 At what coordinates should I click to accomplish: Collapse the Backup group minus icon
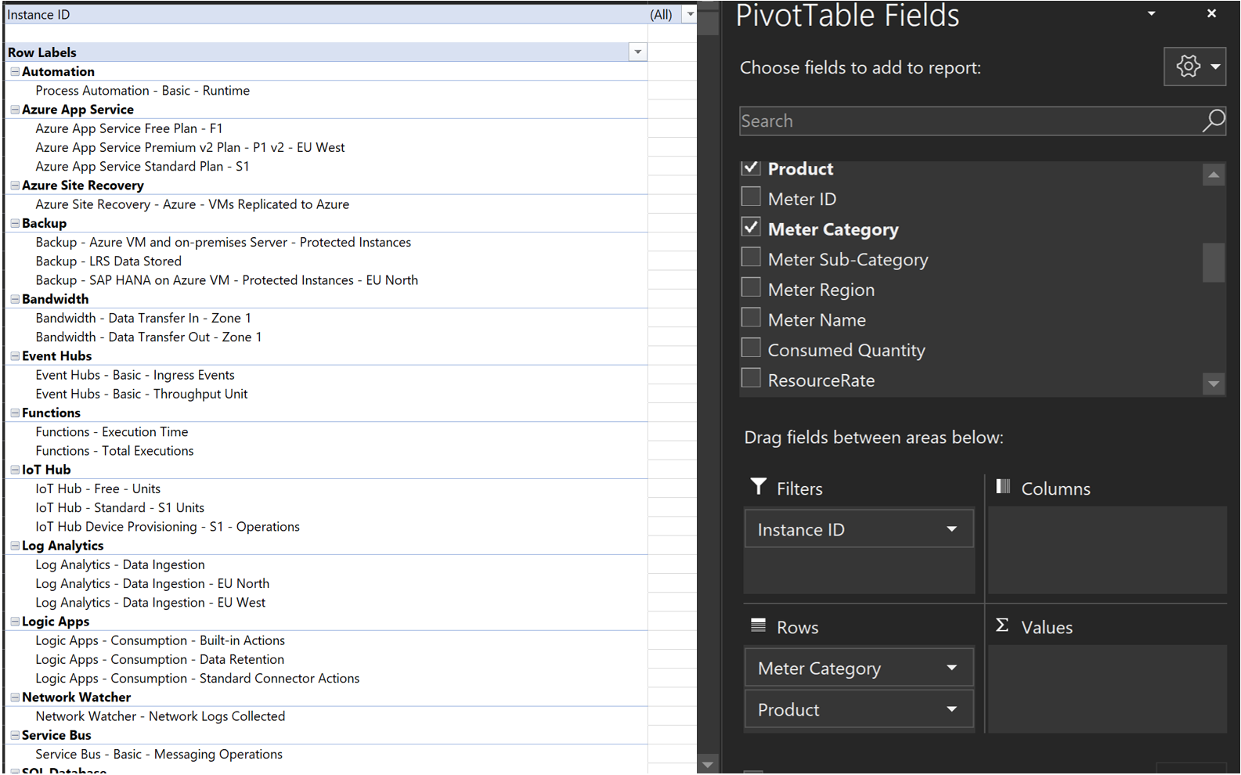[15, 223]
